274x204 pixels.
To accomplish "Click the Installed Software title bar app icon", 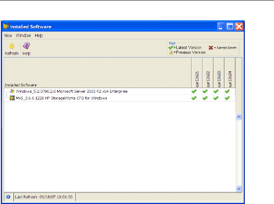I will (6, 26).
